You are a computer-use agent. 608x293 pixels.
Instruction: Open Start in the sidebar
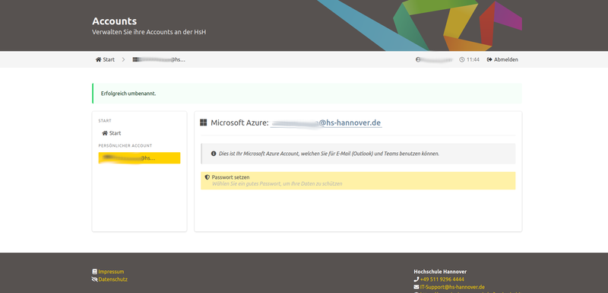click(112, 133)
